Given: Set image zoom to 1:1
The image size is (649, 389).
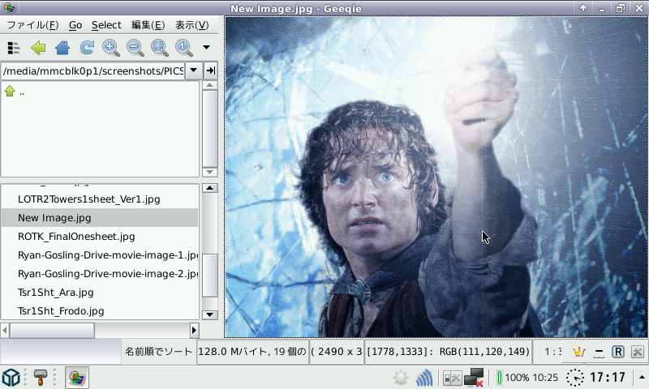Looking at the screenshot, I should [x=184, y=48].
